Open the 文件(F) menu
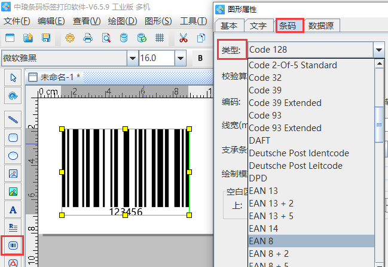Image resolution: width=388 pixels, height=267 pixels. (17, 21)
